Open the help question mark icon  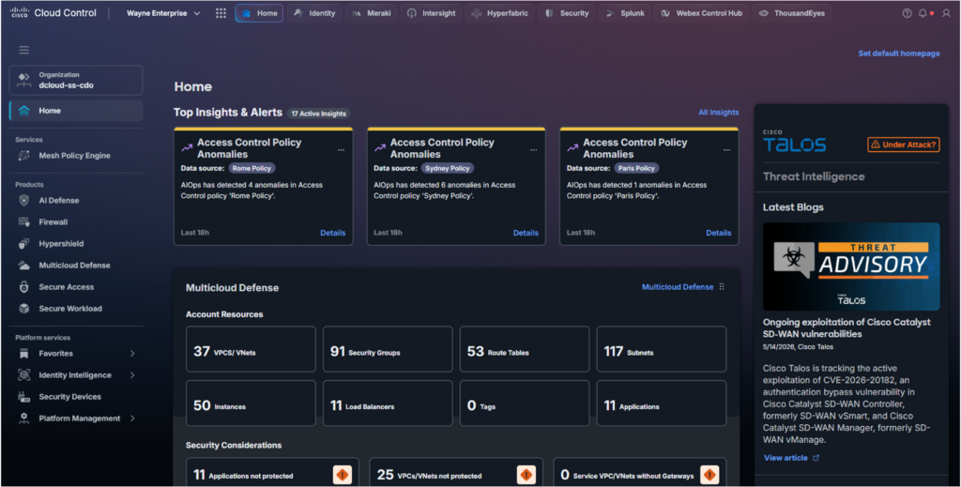[x=908, y=13]
